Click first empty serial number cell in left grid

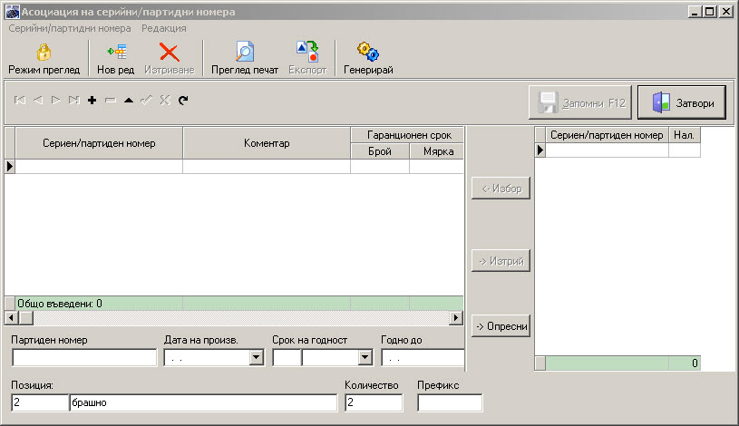pos(99,167)
